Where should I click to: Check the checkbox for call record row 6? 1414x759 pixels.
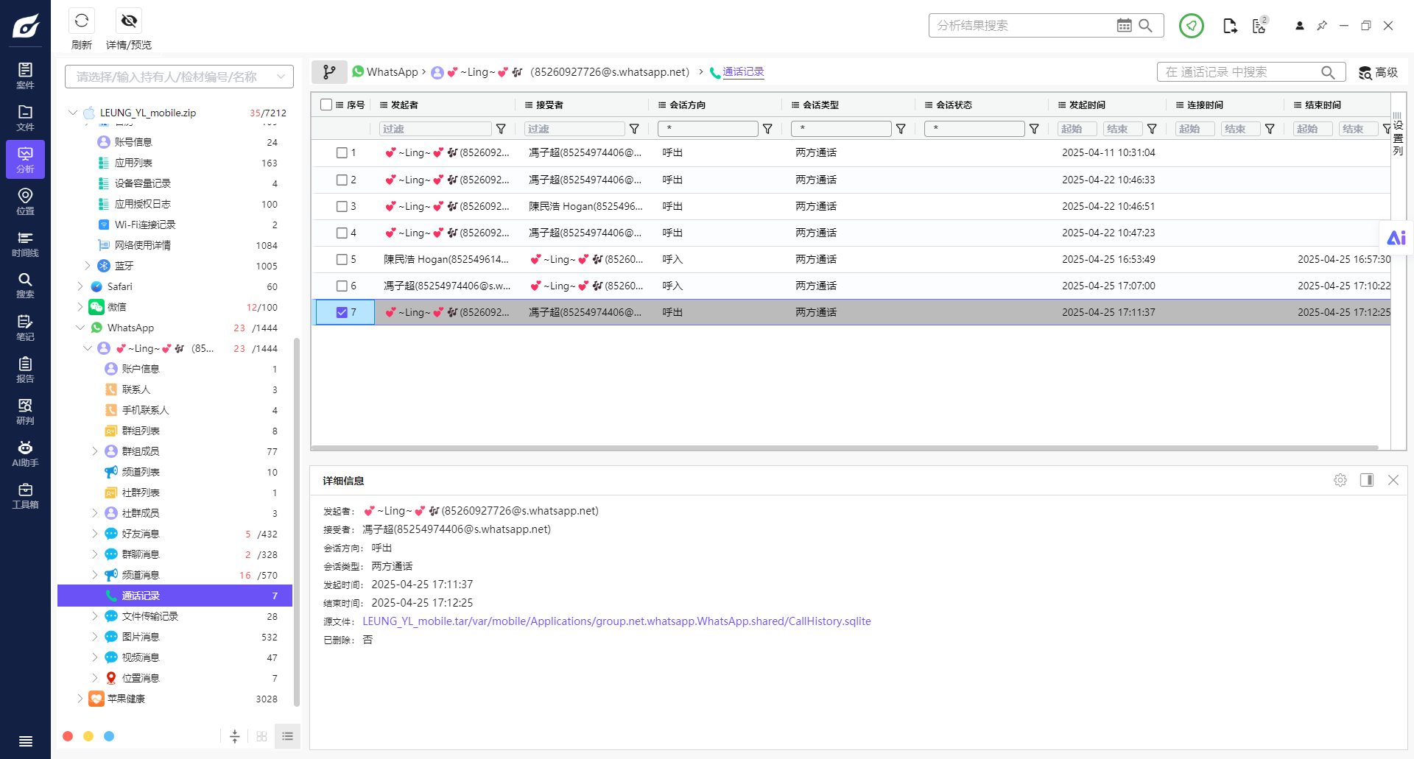coord(342,286)
